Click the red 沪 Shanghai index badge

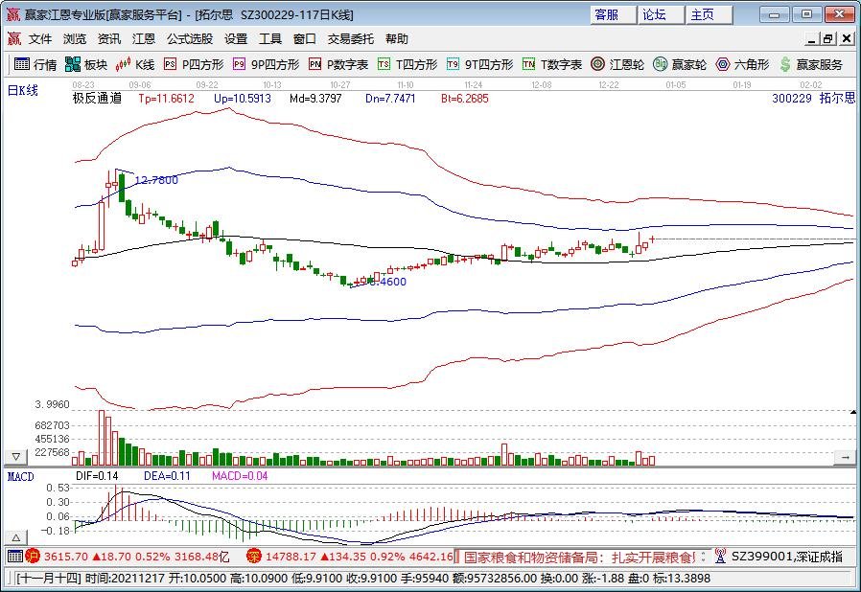pyautogui.click(x=33, y=557)
